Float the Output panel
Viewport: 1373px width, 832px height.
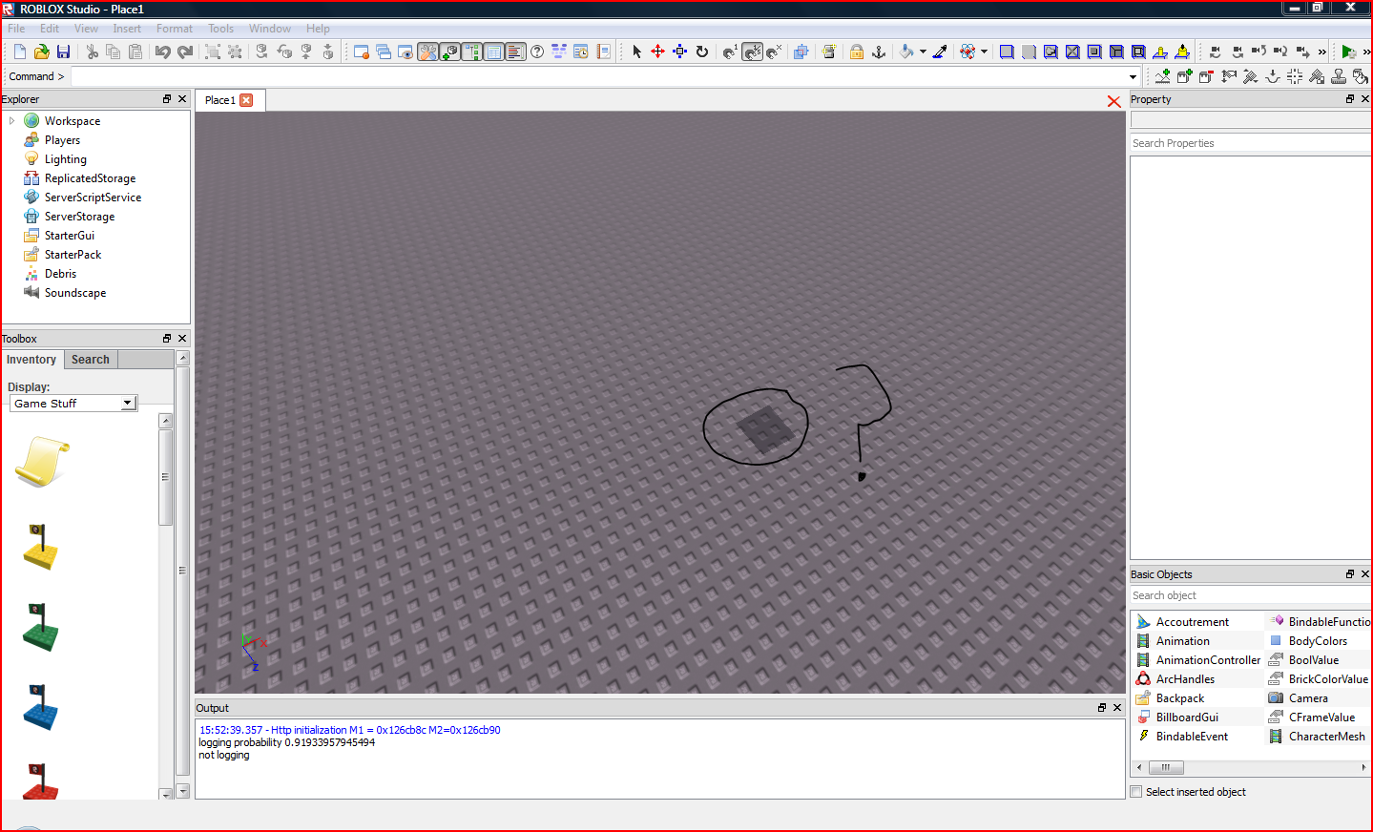[x=1102, y=708]
